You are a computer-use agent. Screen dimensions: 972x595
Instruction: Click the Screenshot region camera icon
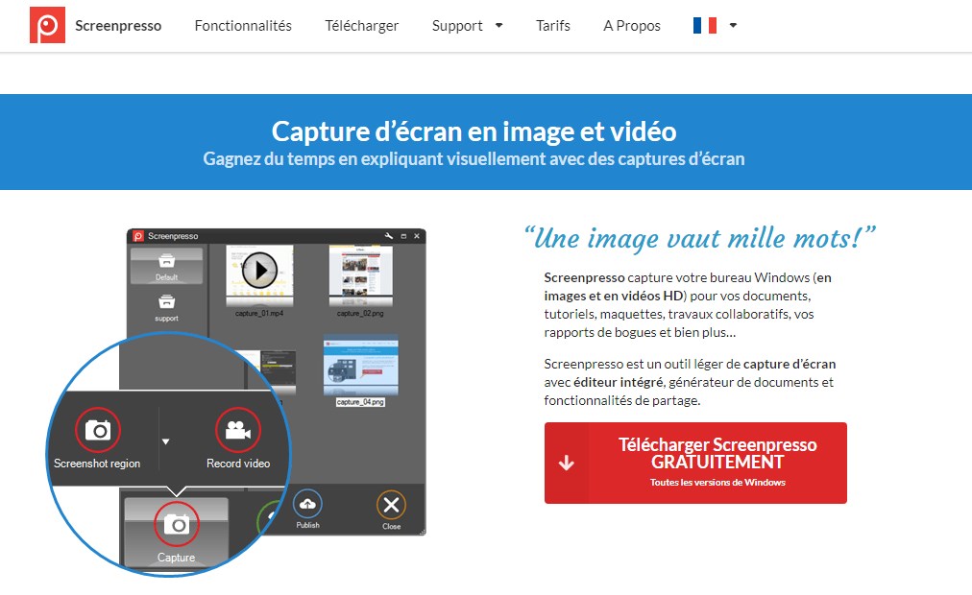pos(97,430)
